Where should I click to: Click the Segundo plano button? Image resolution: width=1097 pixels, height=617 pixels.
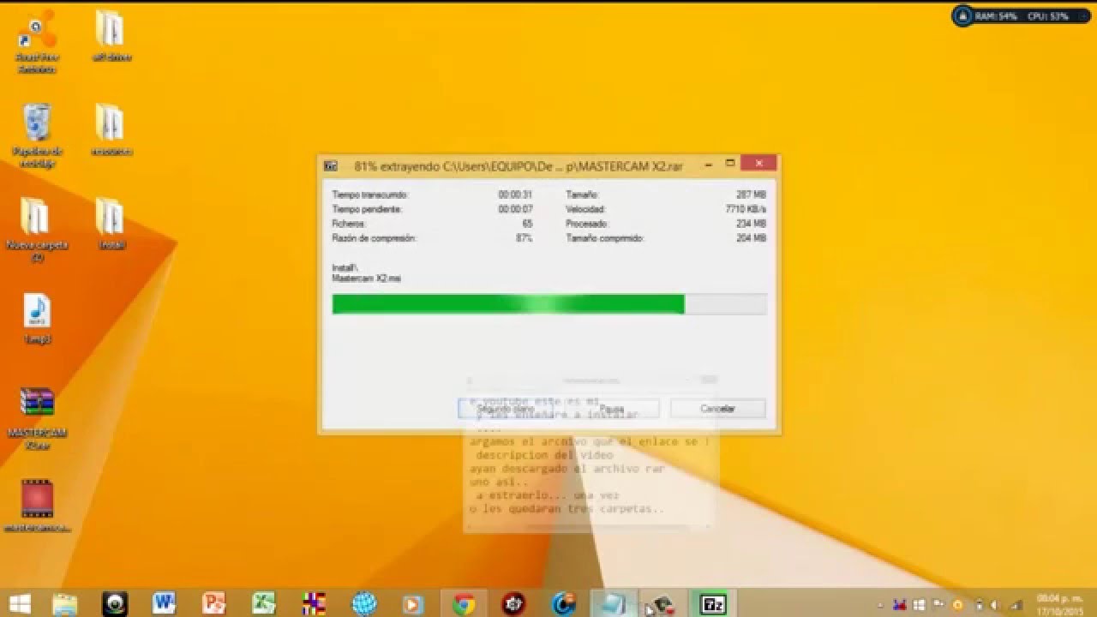tap(506, 409)
